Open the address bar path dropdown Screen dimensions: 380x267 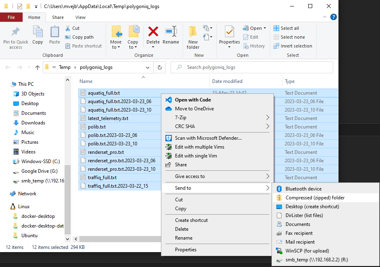pos(147,67)
